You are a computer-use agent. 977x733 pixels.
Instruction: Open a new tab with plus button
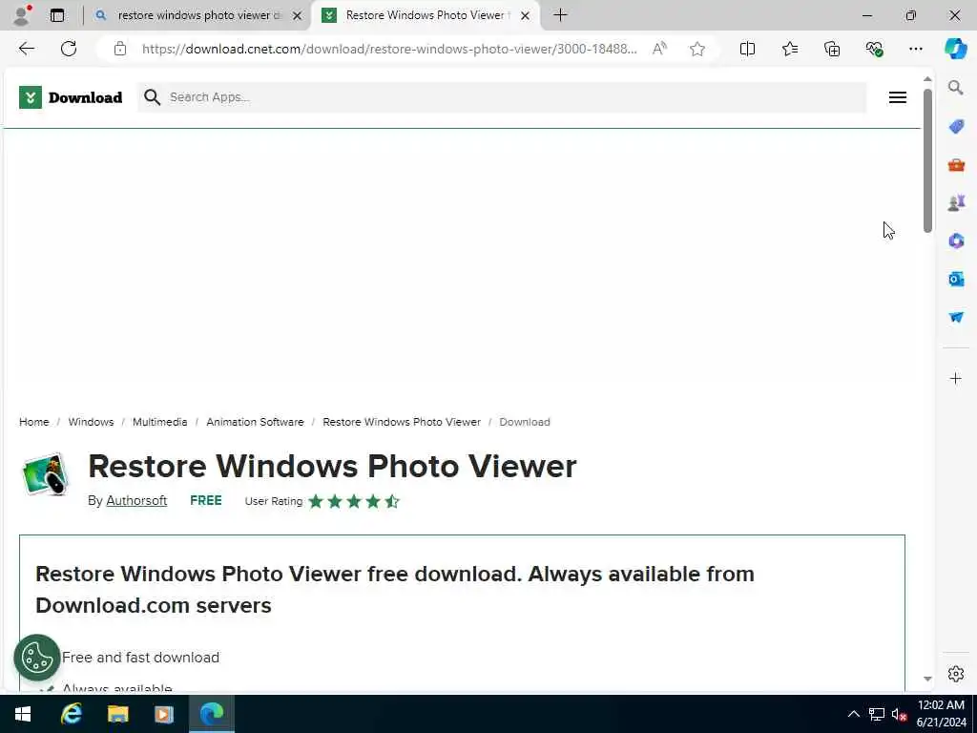560,15
